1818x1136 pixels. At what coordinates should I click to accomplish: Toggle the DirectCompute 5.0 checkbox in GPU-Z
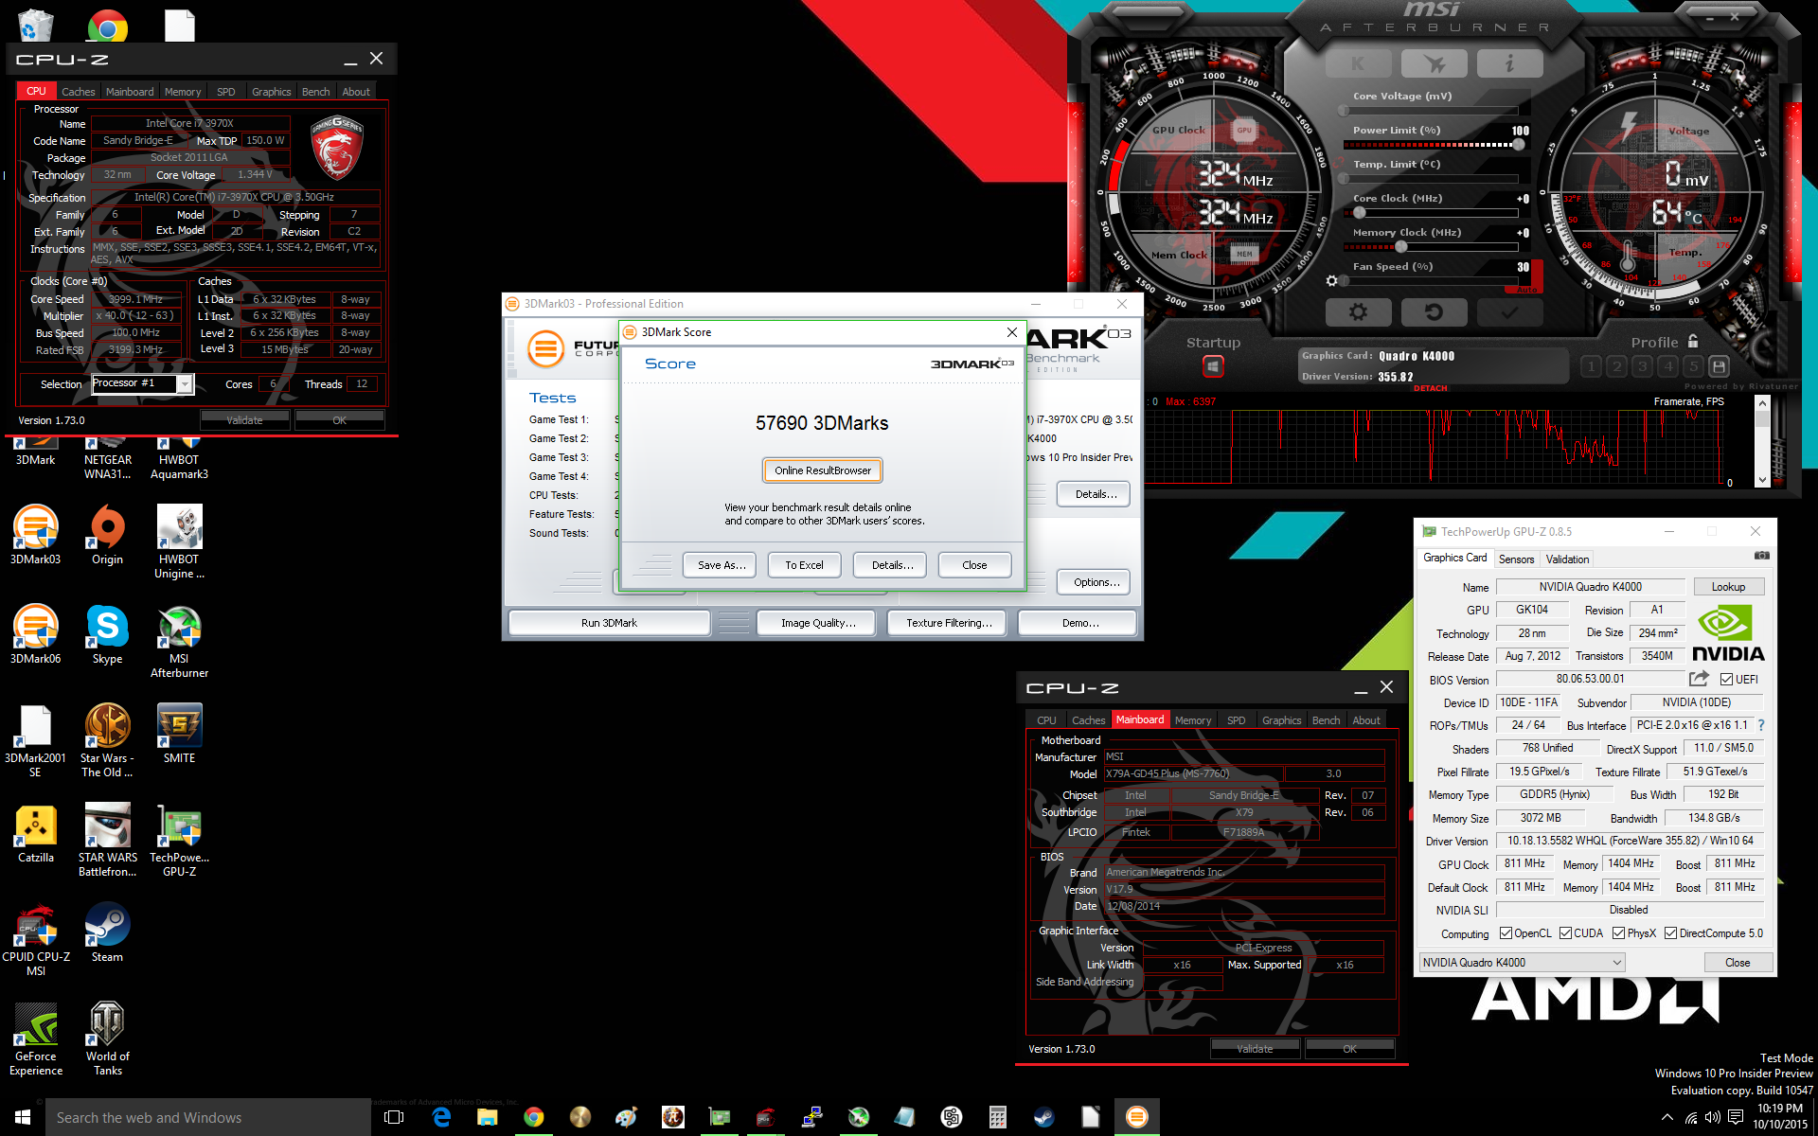tap(1671, 933)
